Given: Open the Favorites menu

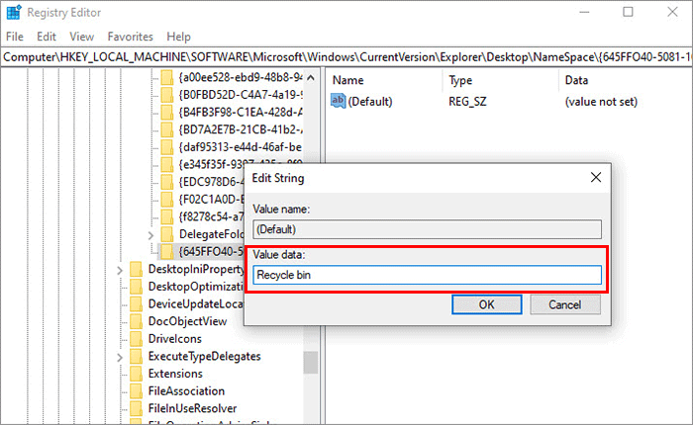Looking at the screenshot, I should [x=131, y=37].
